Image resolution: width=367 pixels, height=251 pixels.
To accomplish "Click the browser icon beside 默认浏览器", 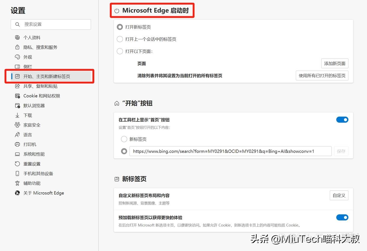I will tap(17, 106).
